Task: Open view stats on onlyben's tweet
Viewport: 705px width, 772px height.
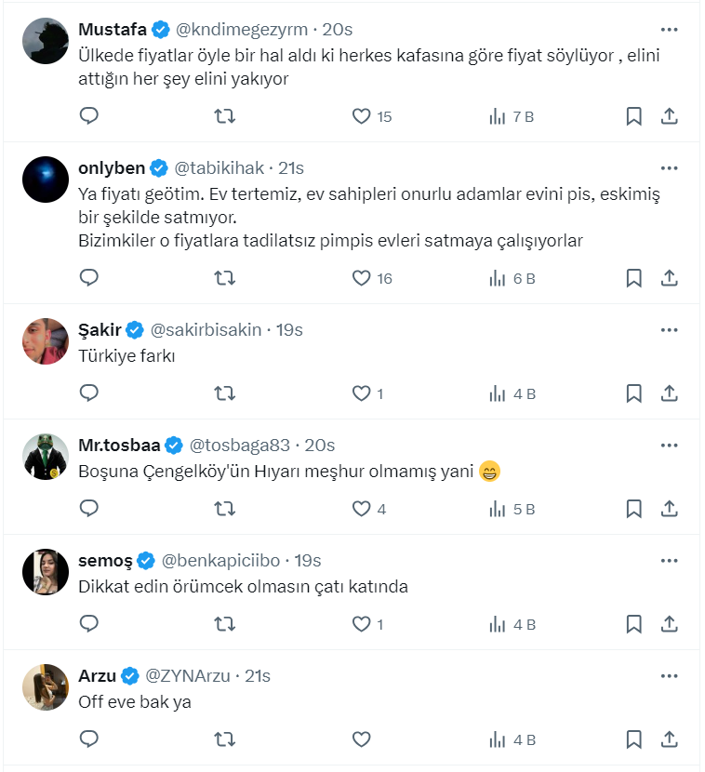Action: tap(512, 278)
